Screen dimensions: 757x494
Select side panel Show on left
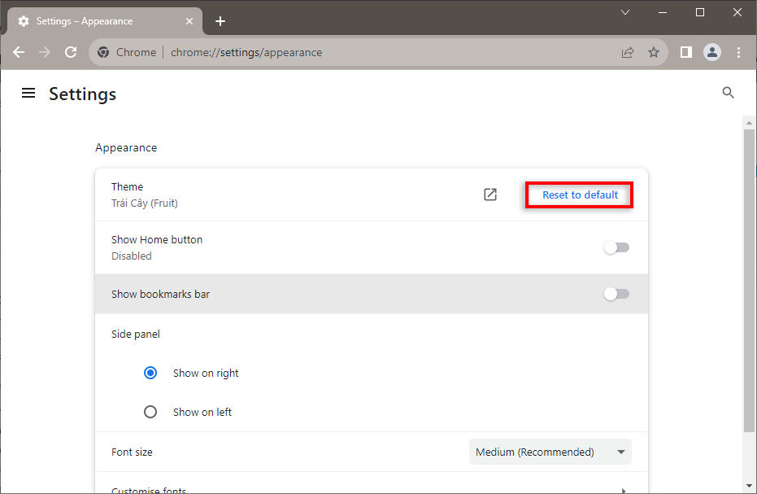click(150, 412)
